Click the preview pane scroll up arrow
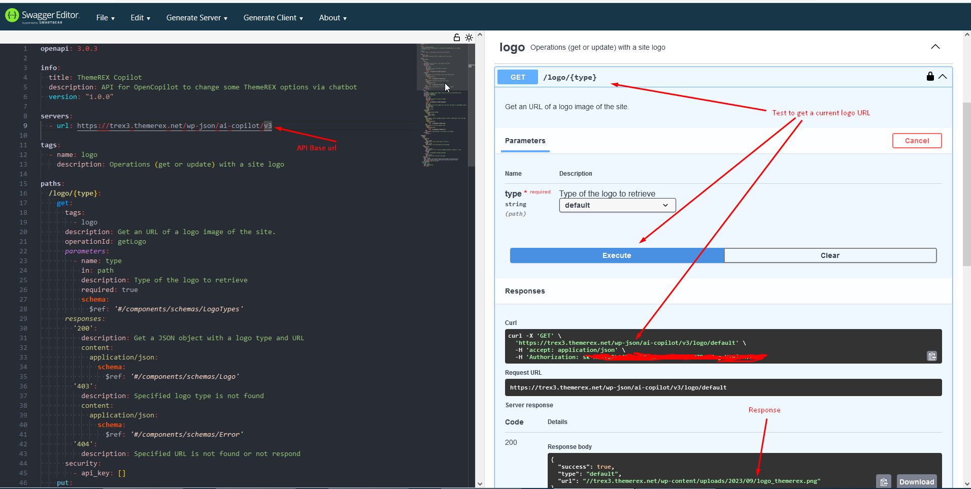Image resolution: width=971 pixels, height=489 pixels. pyautogui.click(x=966, y=35)
